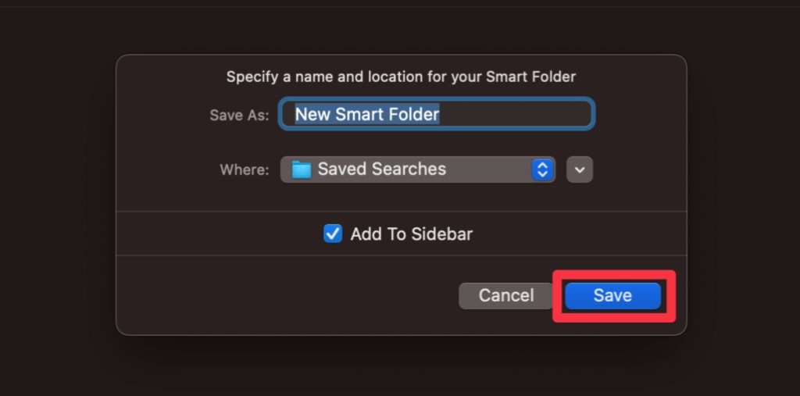Viewport: 800px width, 396px height.
Task: Click the divider line above Add To Sidebar
Action: [401, 211]
